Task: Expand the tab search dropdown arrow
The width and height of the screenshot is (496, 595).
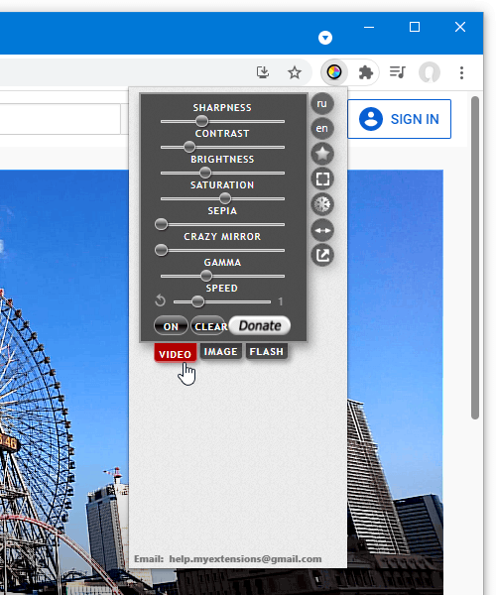Action: [x=325, y=38]
